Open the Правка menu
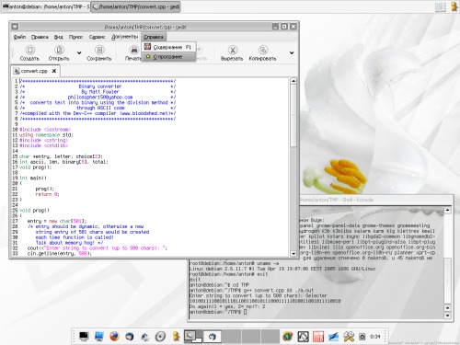 coord(40,37)
